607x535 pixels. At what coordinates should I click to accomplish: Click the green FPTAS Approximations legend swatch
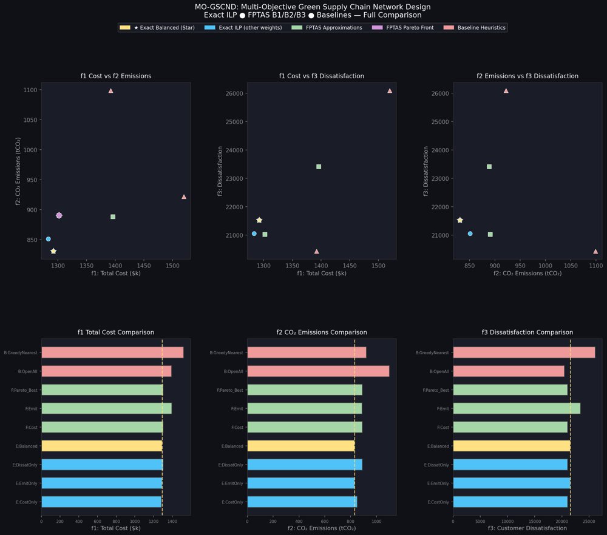[x=297, y=27]
